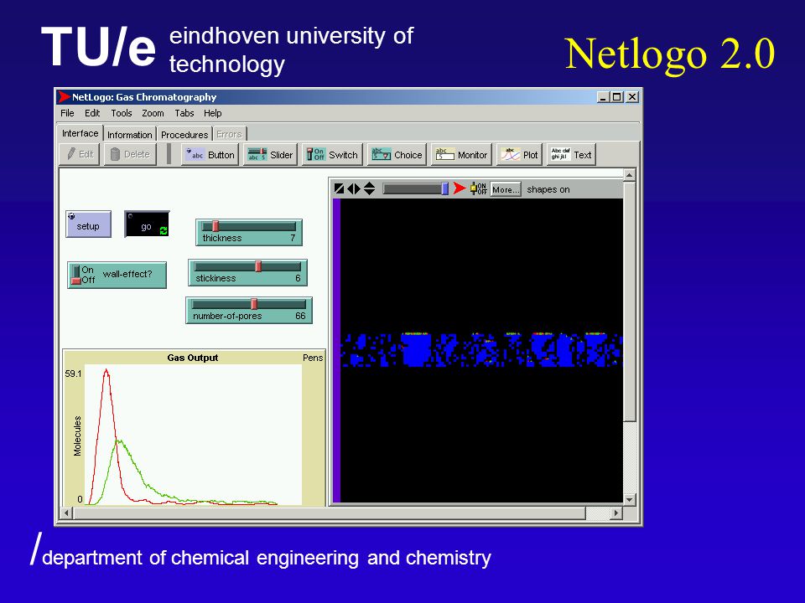Click the vertical scrollbar down arrow
The height and width of the screenshot is (603, 805).
[x=630, y=499]
